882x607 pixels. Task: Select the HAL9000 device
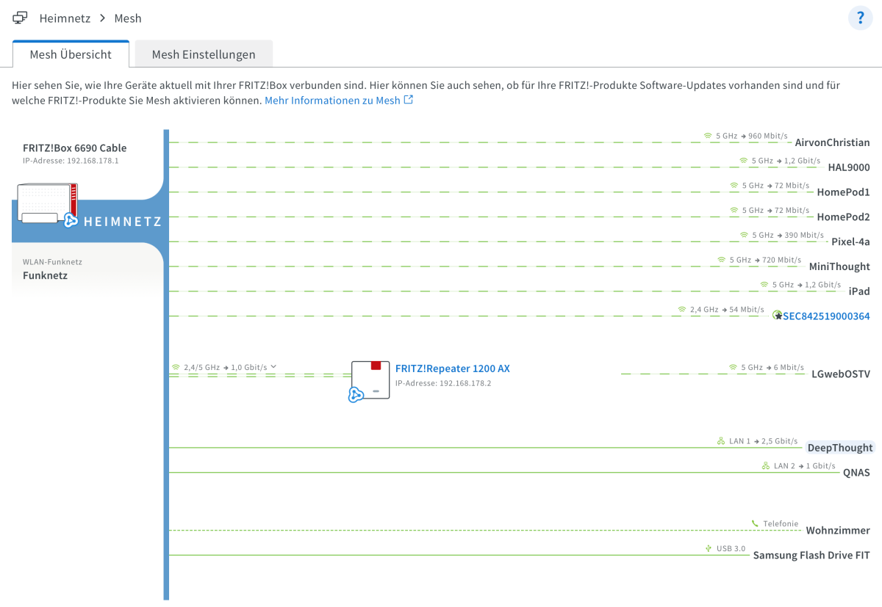tap(849, 167)
